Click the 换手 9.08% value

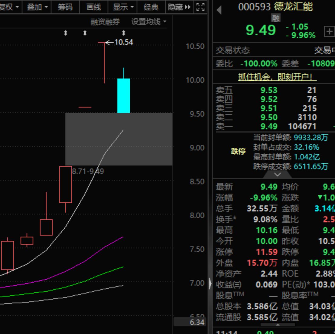265,219
